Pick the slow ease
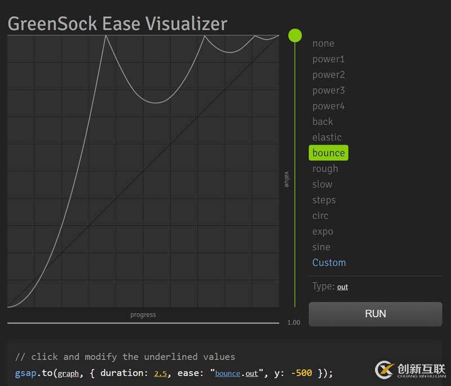451x386 pixels. pos(322,184)
